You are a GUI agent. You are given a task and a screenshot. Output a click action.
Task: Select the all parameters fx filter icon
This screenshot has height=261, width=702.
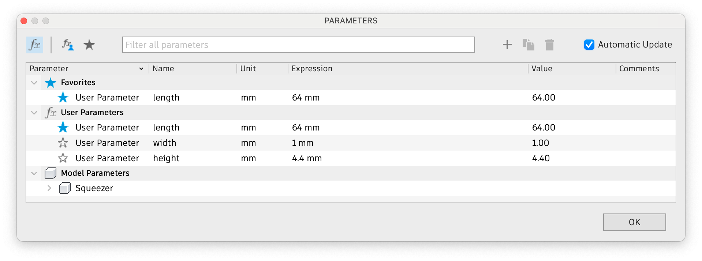(35, 45)
